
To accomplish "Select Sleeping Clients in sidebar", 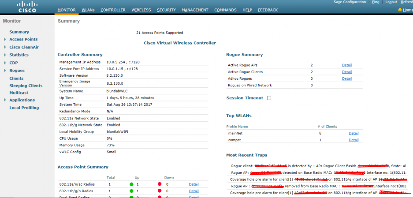I will (26, 86).
